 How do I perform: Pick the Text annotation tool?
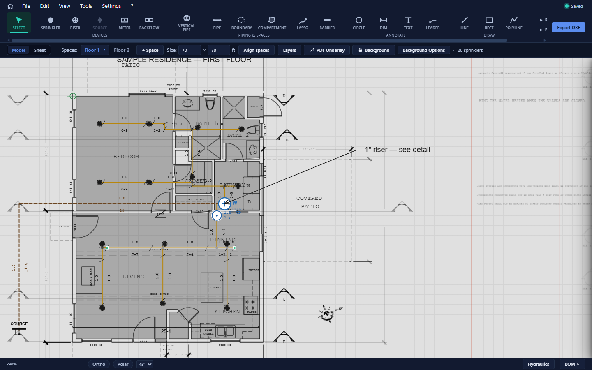pos(408,23)
